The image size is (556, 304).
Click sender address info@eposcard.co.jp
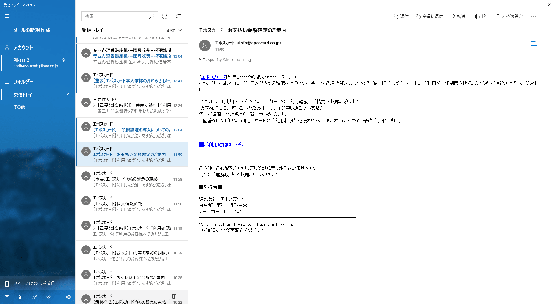coord(259,43)
